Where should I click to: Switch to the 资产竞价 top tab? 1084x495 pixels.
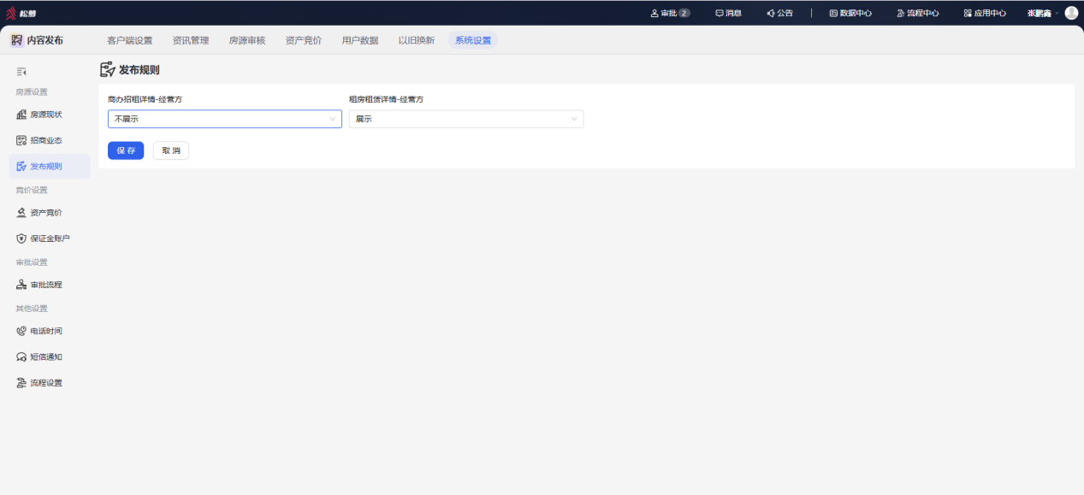[304, 40]
